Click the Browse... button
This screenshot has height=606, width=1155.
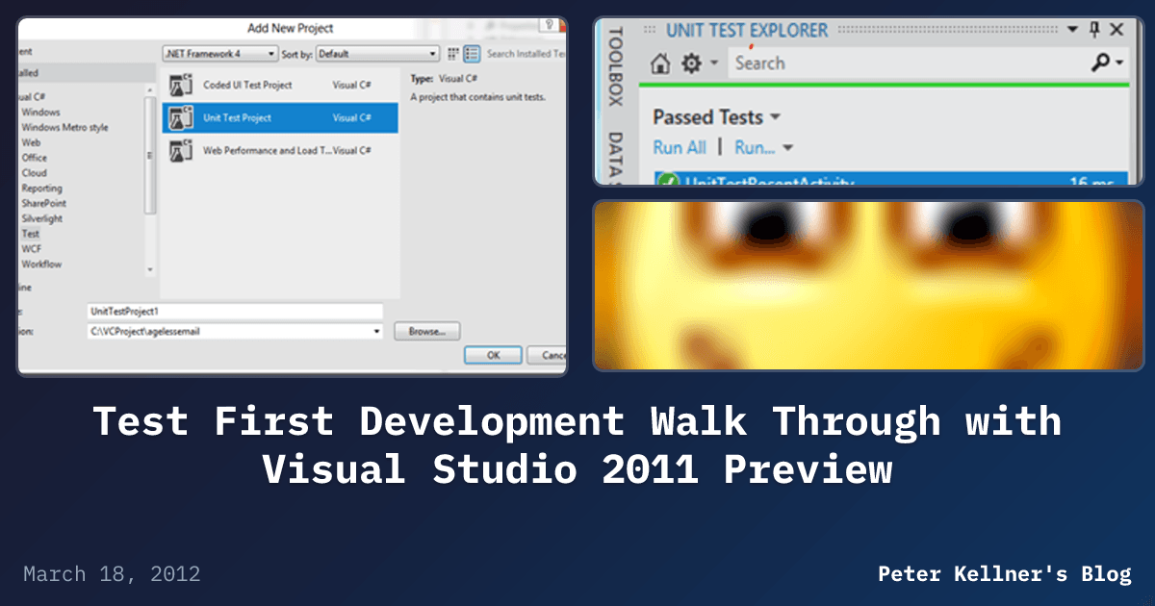(x=426, y=331)
